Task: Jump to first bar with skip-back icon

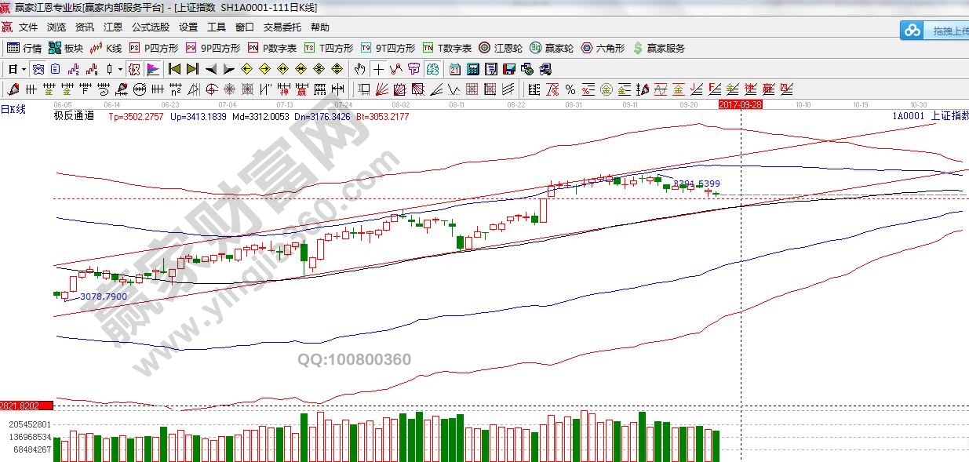Action: pos(174,69)
